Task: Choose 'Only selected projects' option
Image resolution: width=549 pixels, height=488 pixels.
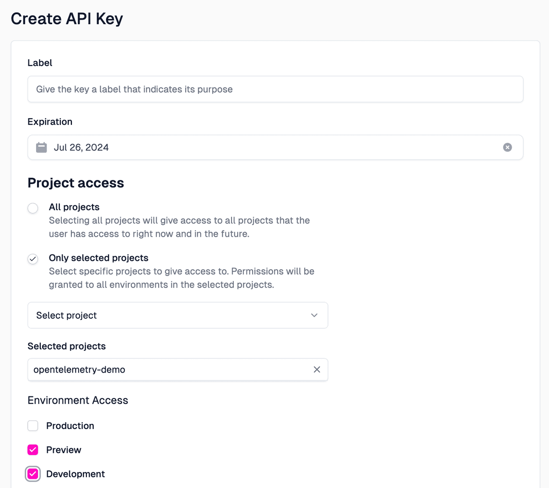Action: 32,259
